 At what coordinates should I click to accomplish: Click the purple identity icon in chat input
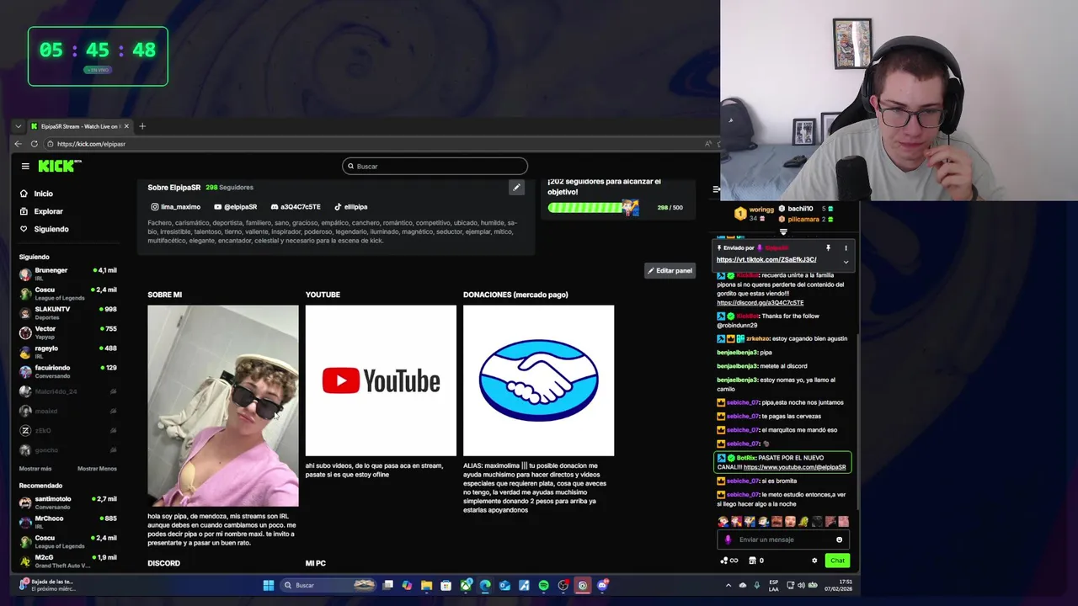(728, 540)
